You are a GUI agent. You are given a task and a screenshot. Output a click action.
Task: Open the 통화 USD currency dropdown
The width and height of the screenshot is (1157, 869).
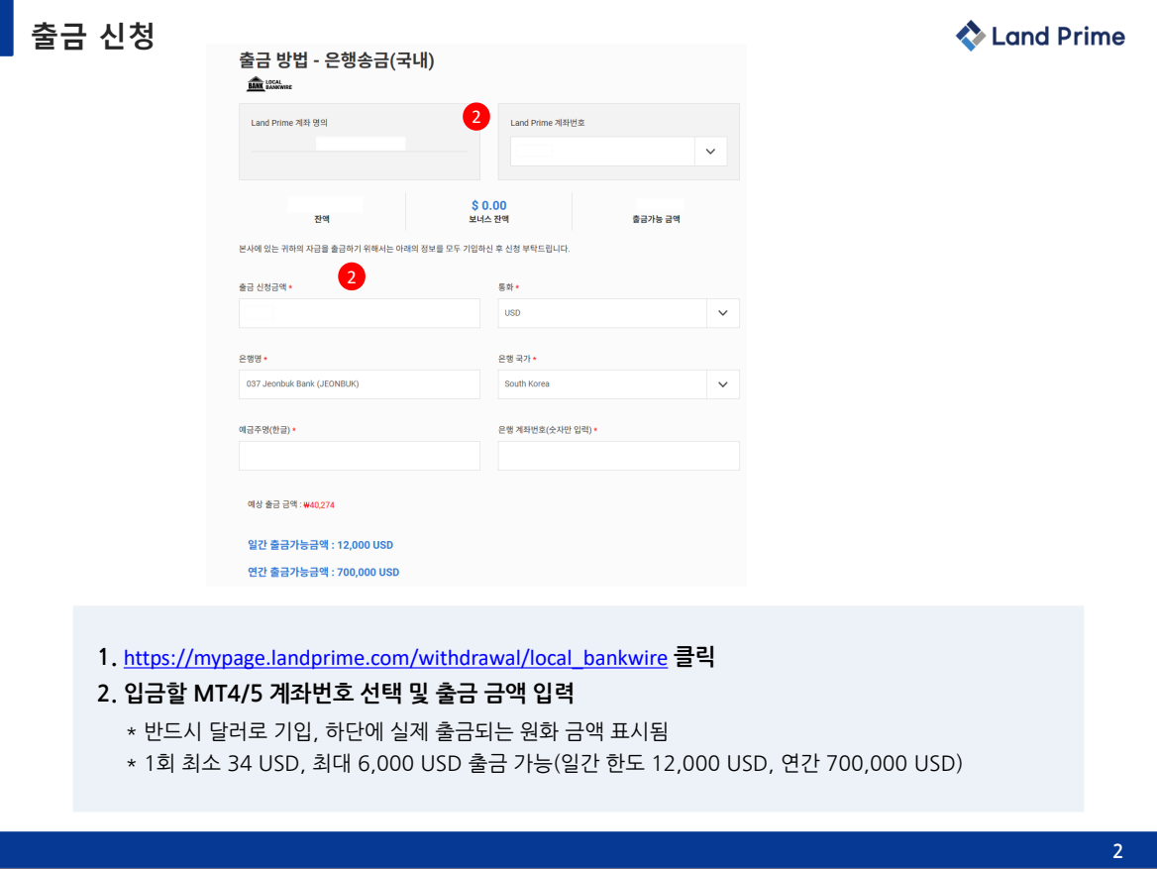tap(618, 313)
